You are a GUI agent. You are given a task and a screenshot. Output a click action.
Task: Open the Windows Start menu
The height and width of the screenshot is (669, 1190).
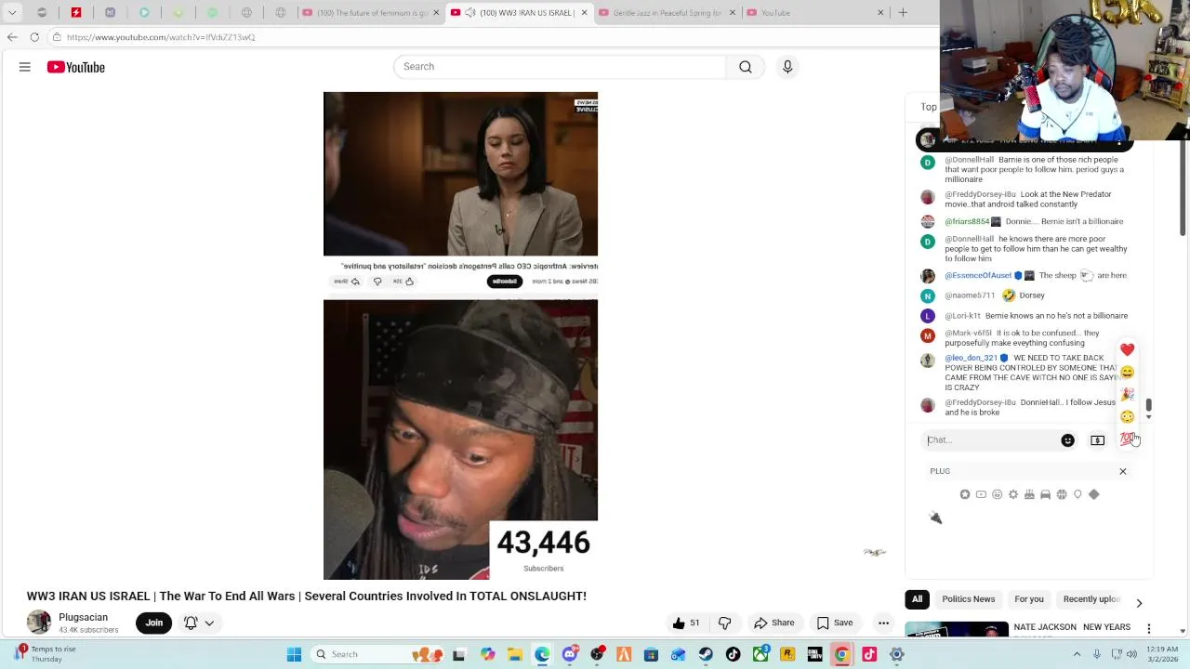coord(294,654)
